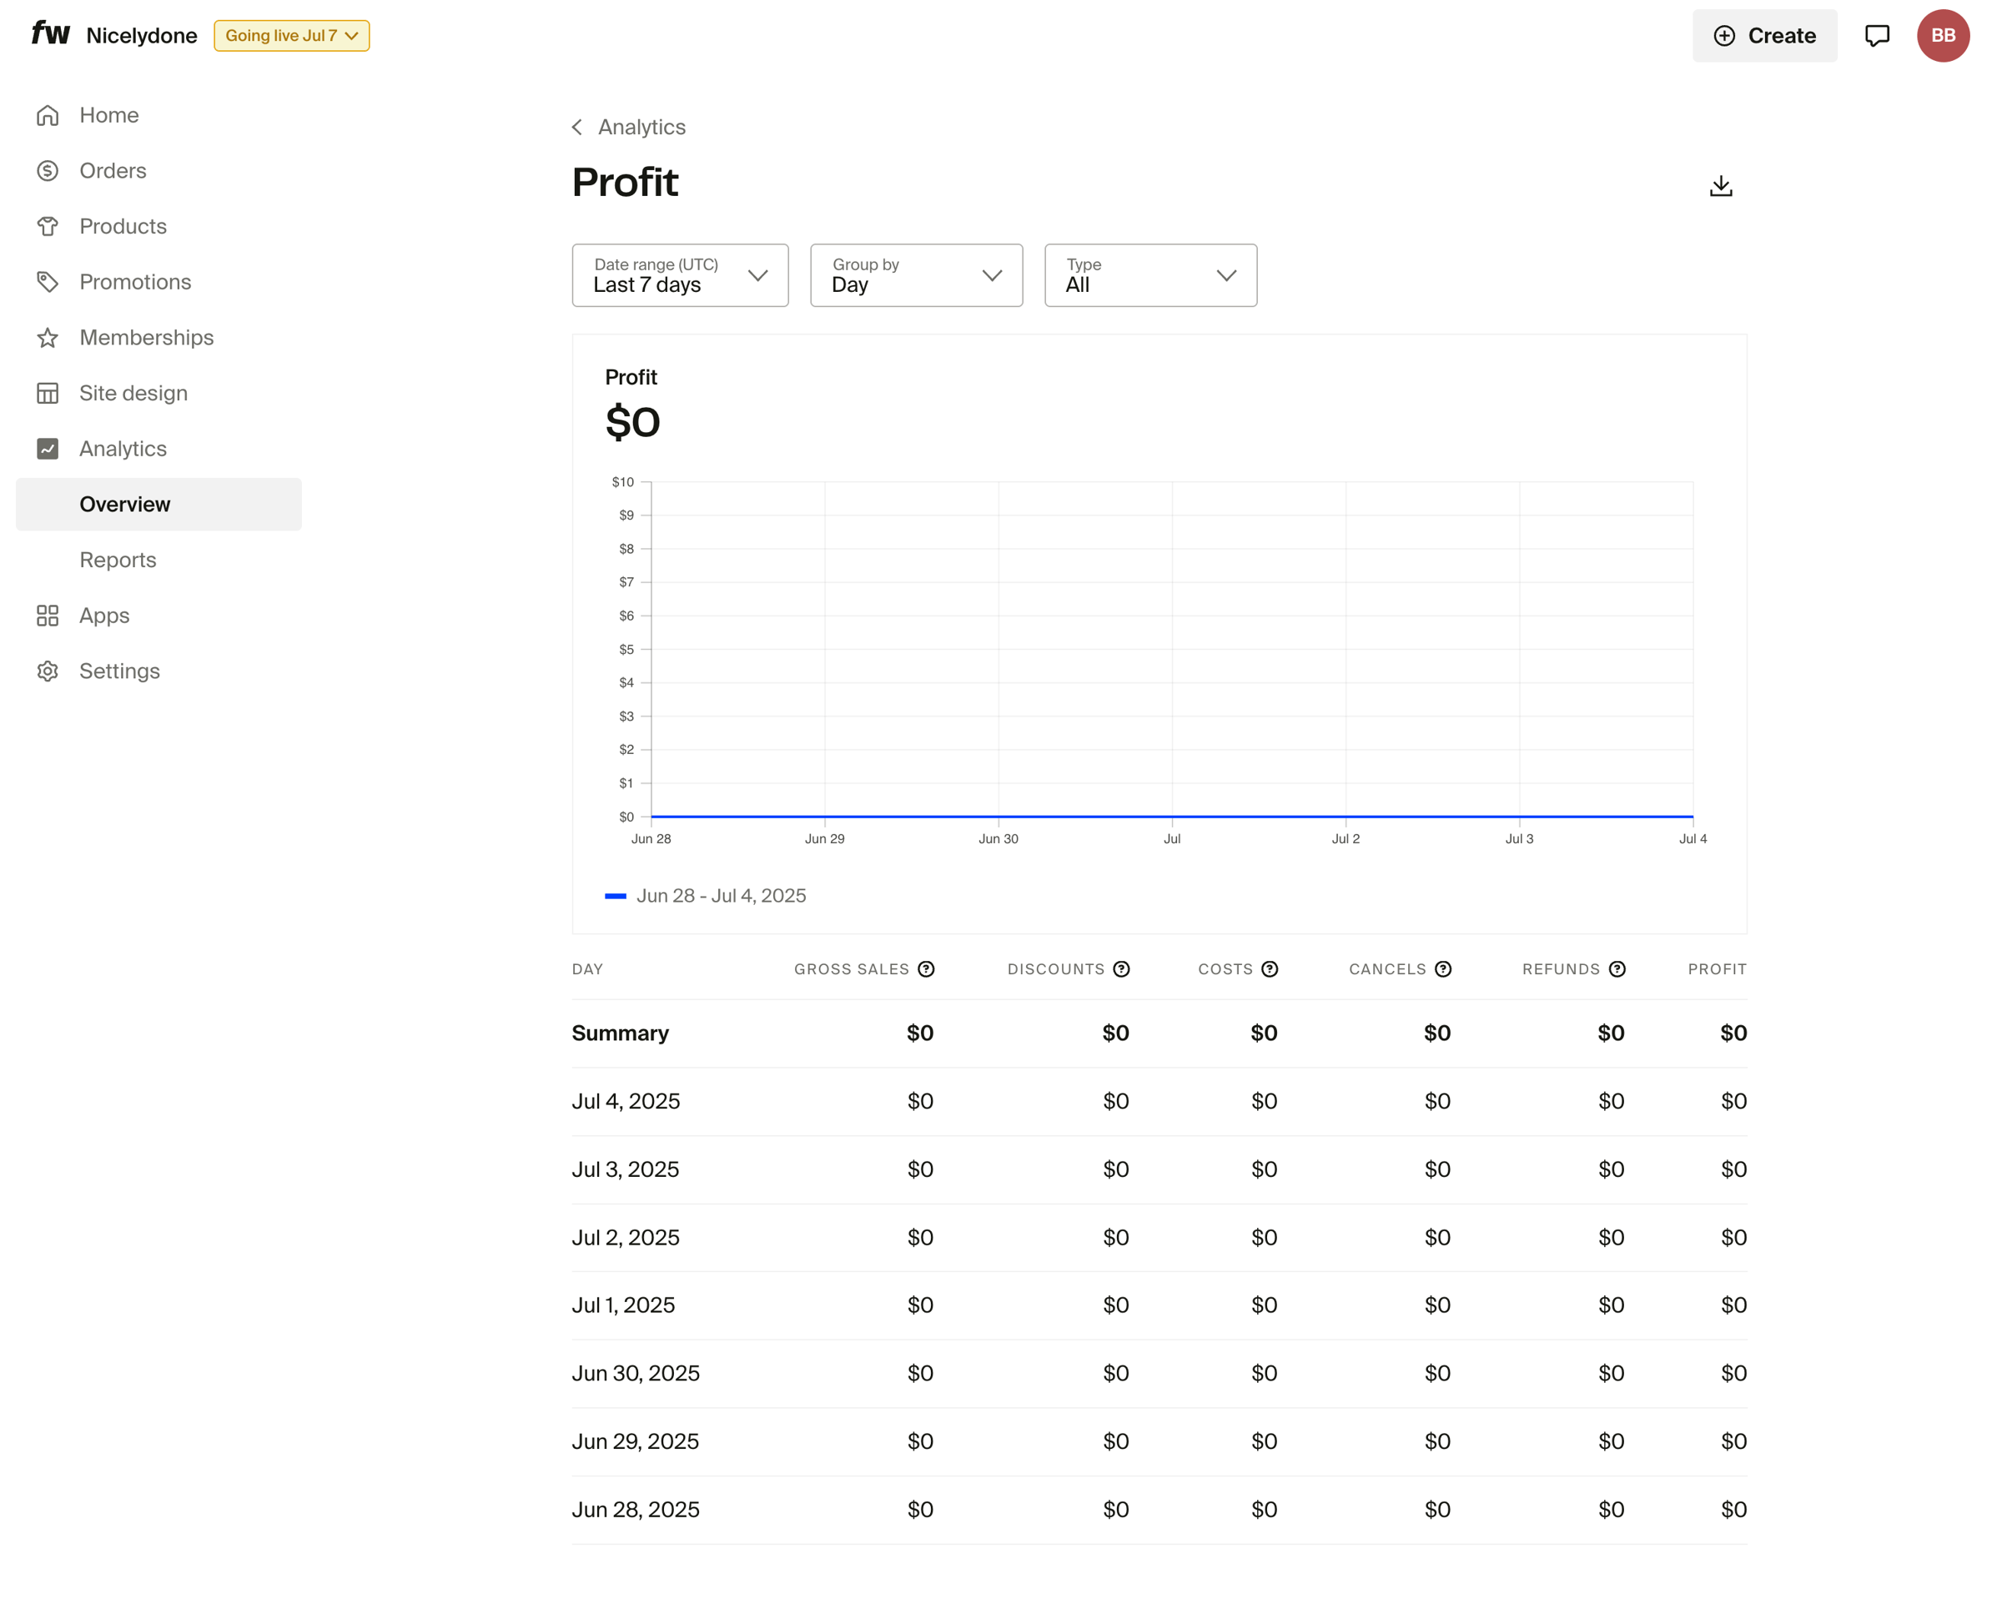Image resolution: width=2002 pixels, height=1619 pixels.
Task: Click the Products t-shirt icon
Action: [48, 227]
